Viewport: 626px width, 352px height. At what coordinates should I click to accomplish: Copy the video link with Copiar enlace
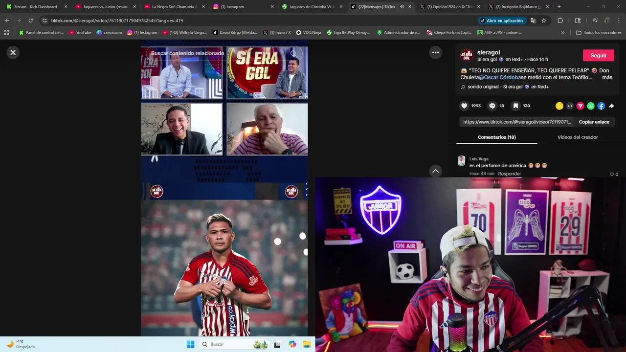pyautogui.click(x=594, y=122)
